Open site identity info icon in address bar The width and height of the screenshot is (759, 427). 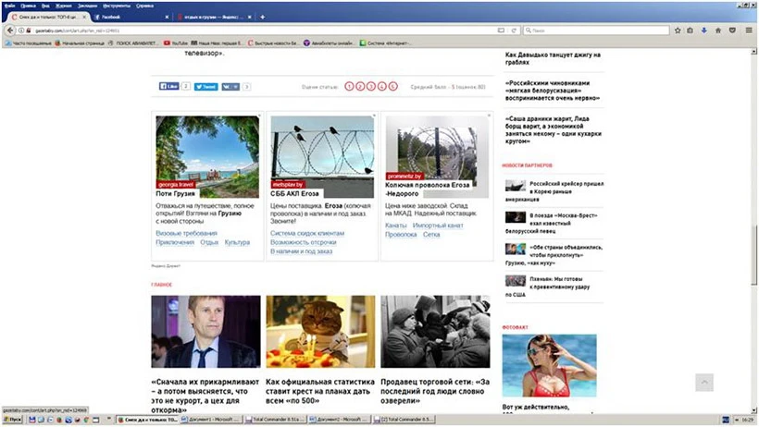(x=21, y=30)
